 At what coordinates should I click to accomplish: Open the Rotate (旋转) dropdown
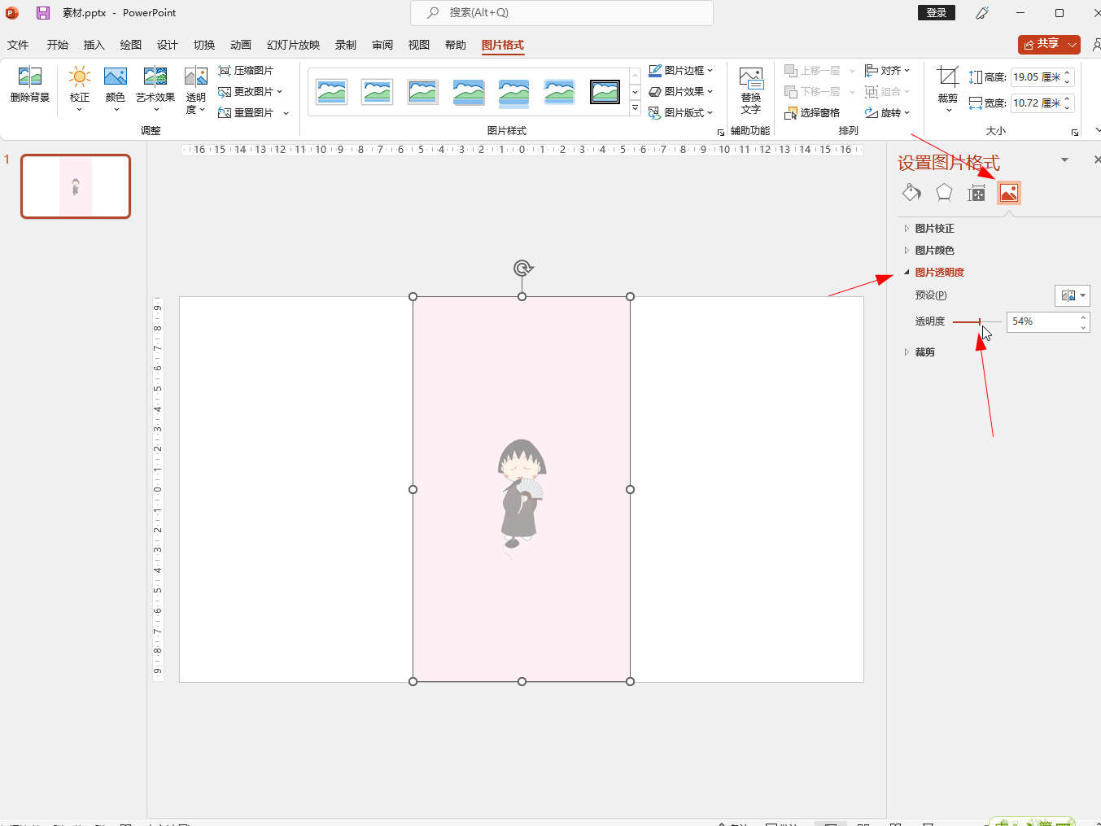click(x=887, y=113)
